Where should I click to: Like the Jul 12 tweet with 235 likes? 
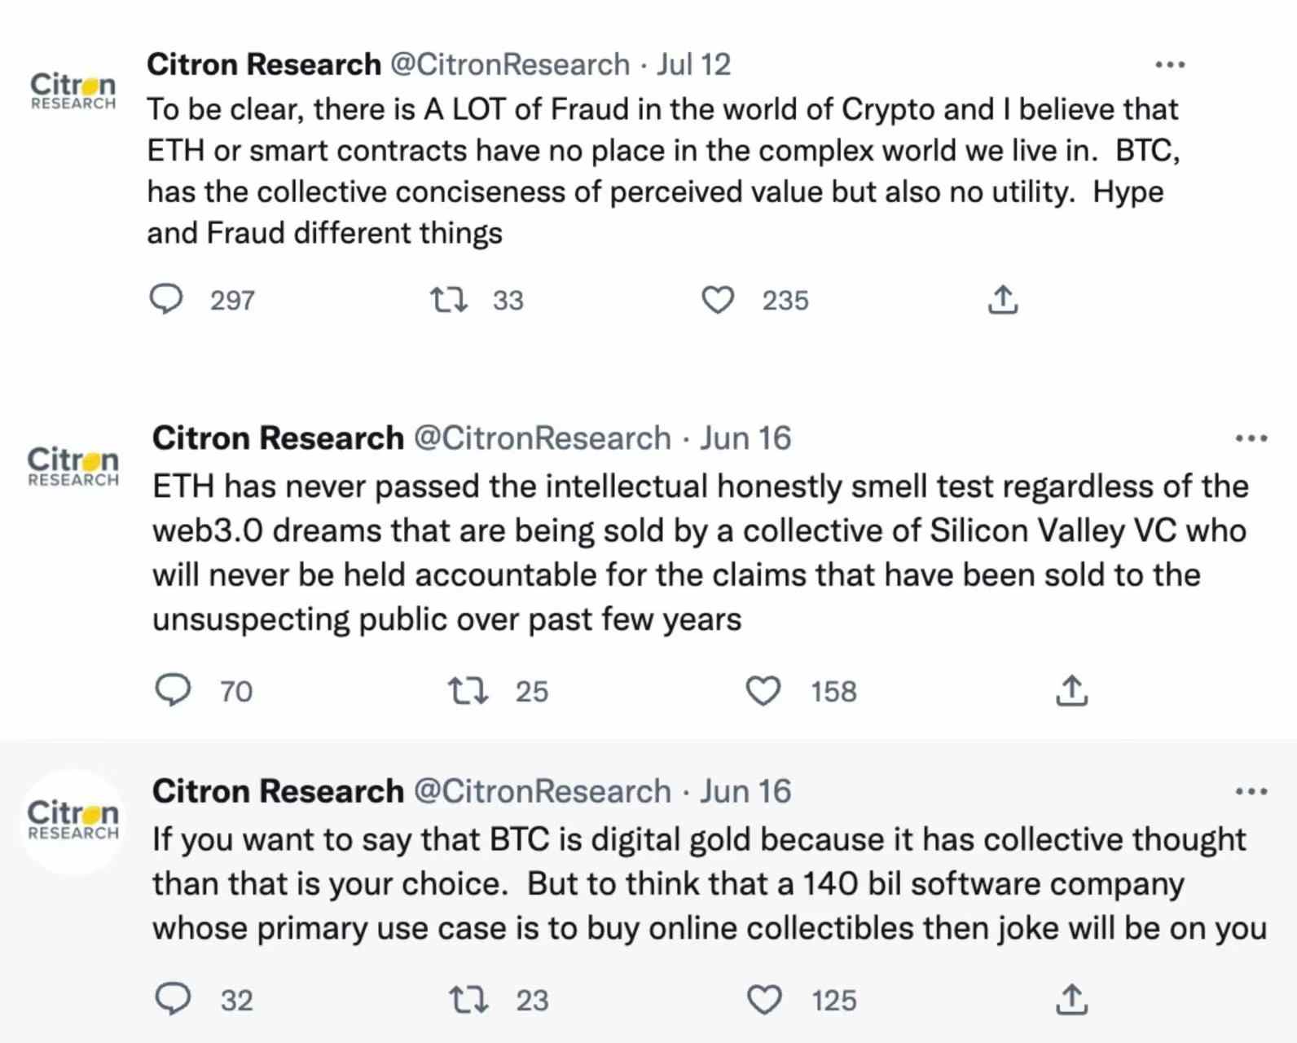(718, 300)
